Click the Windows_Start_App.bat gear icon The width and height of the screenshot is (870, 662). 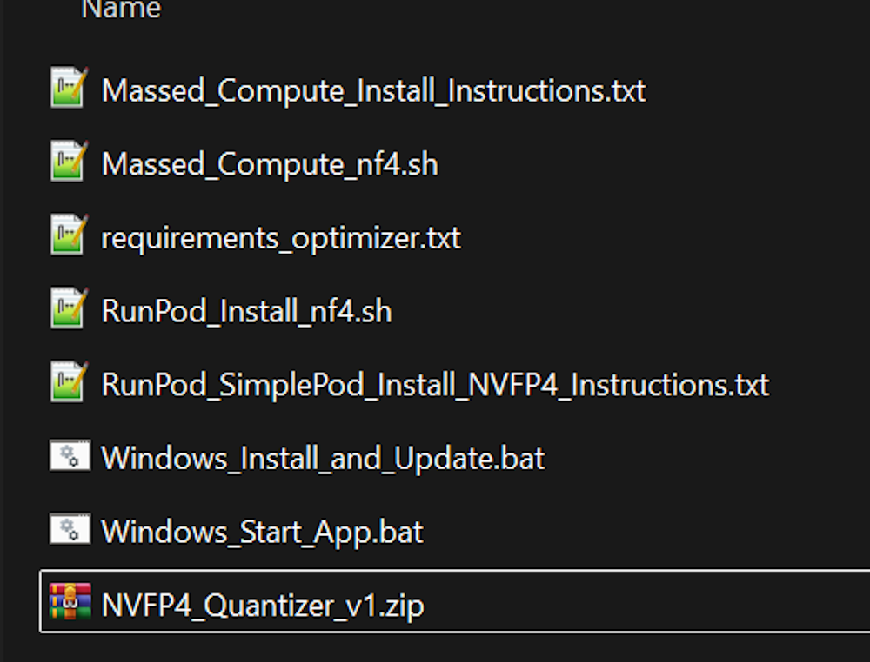coord(70,528)
